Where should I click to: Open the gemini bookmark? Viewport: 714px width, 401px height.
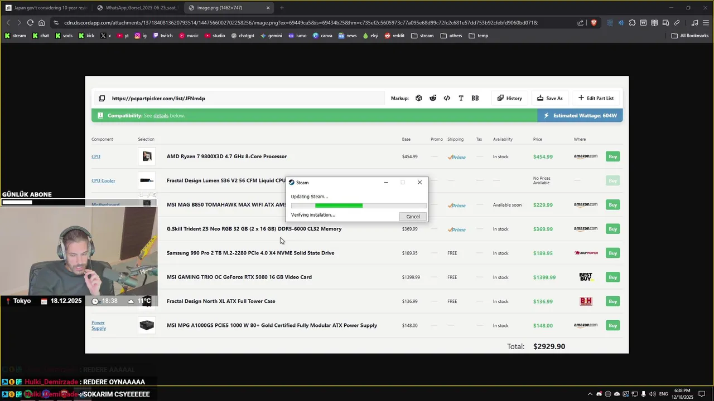tap(271, 36)
